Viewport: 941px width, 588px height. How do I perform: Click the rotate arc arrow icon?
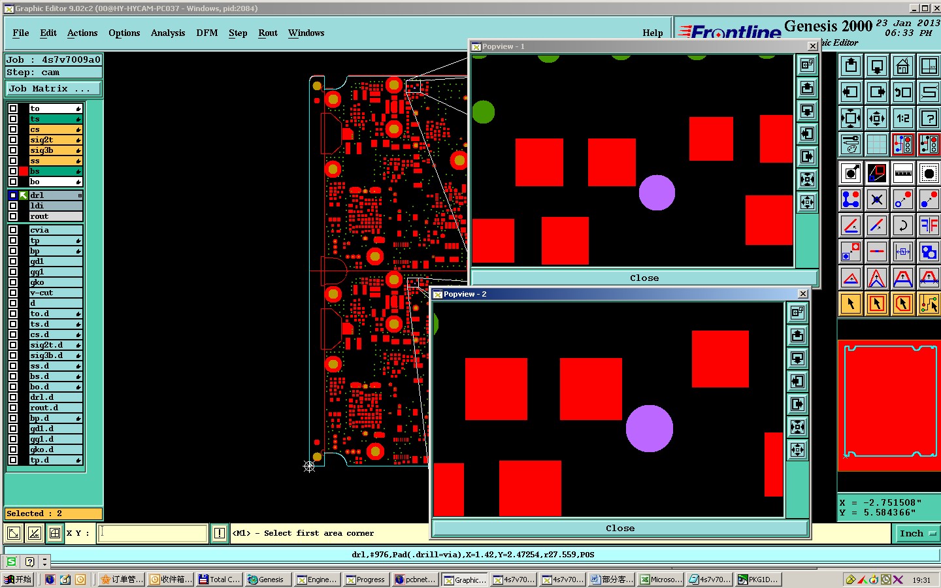[903, 225]
